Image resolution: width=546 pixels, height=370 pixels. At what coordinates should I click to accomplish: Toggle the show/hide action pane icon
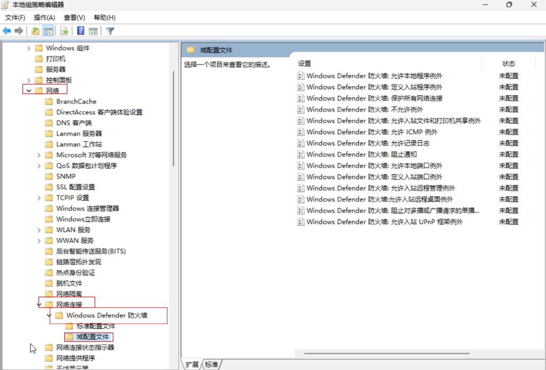pyautogui.click(x=93, y=31)
